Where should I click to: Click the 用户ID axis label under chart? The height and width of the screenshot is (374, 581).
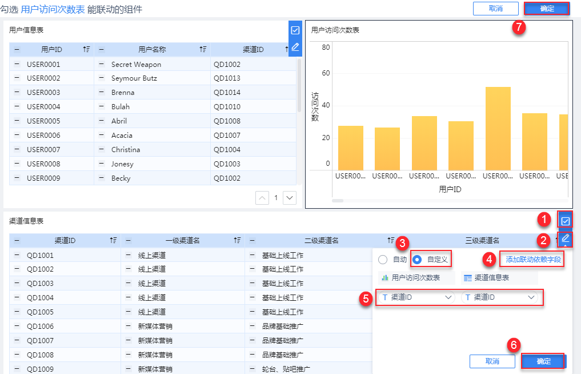pyautogui.click(x=450, y=189)
